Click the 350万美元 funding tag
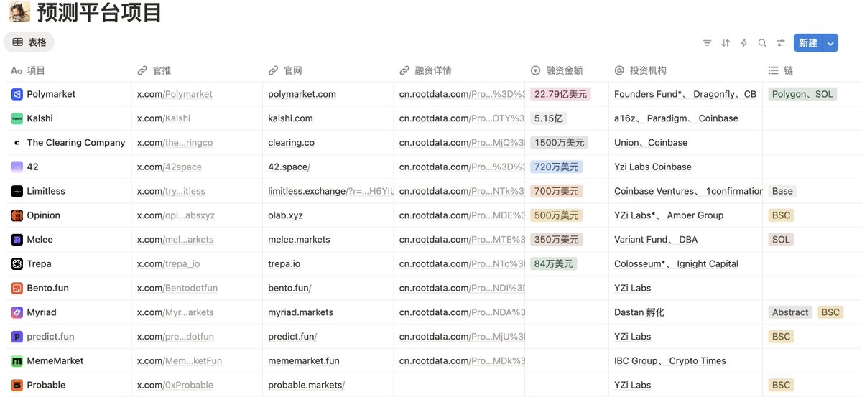This screenshot has width=862, height=397. point(557,240)
